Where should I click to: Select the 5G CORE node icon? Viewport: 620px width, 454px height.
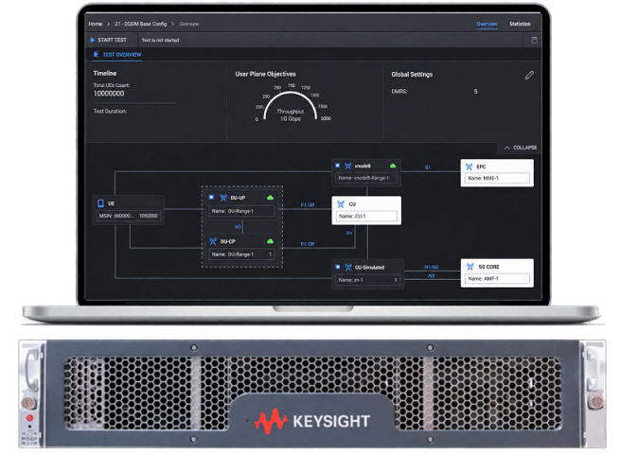tap(470, 267)
